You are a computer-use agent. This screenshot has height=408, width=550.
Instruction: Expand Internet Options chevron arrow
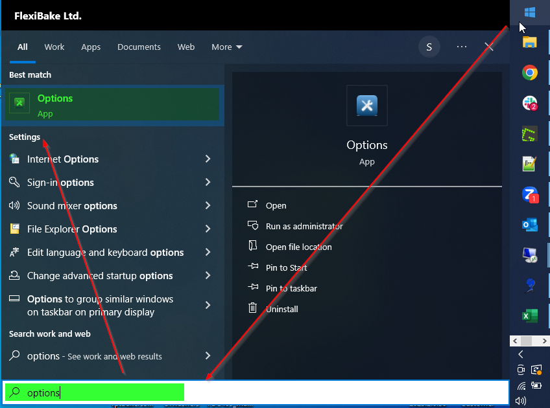click(208, 159)
